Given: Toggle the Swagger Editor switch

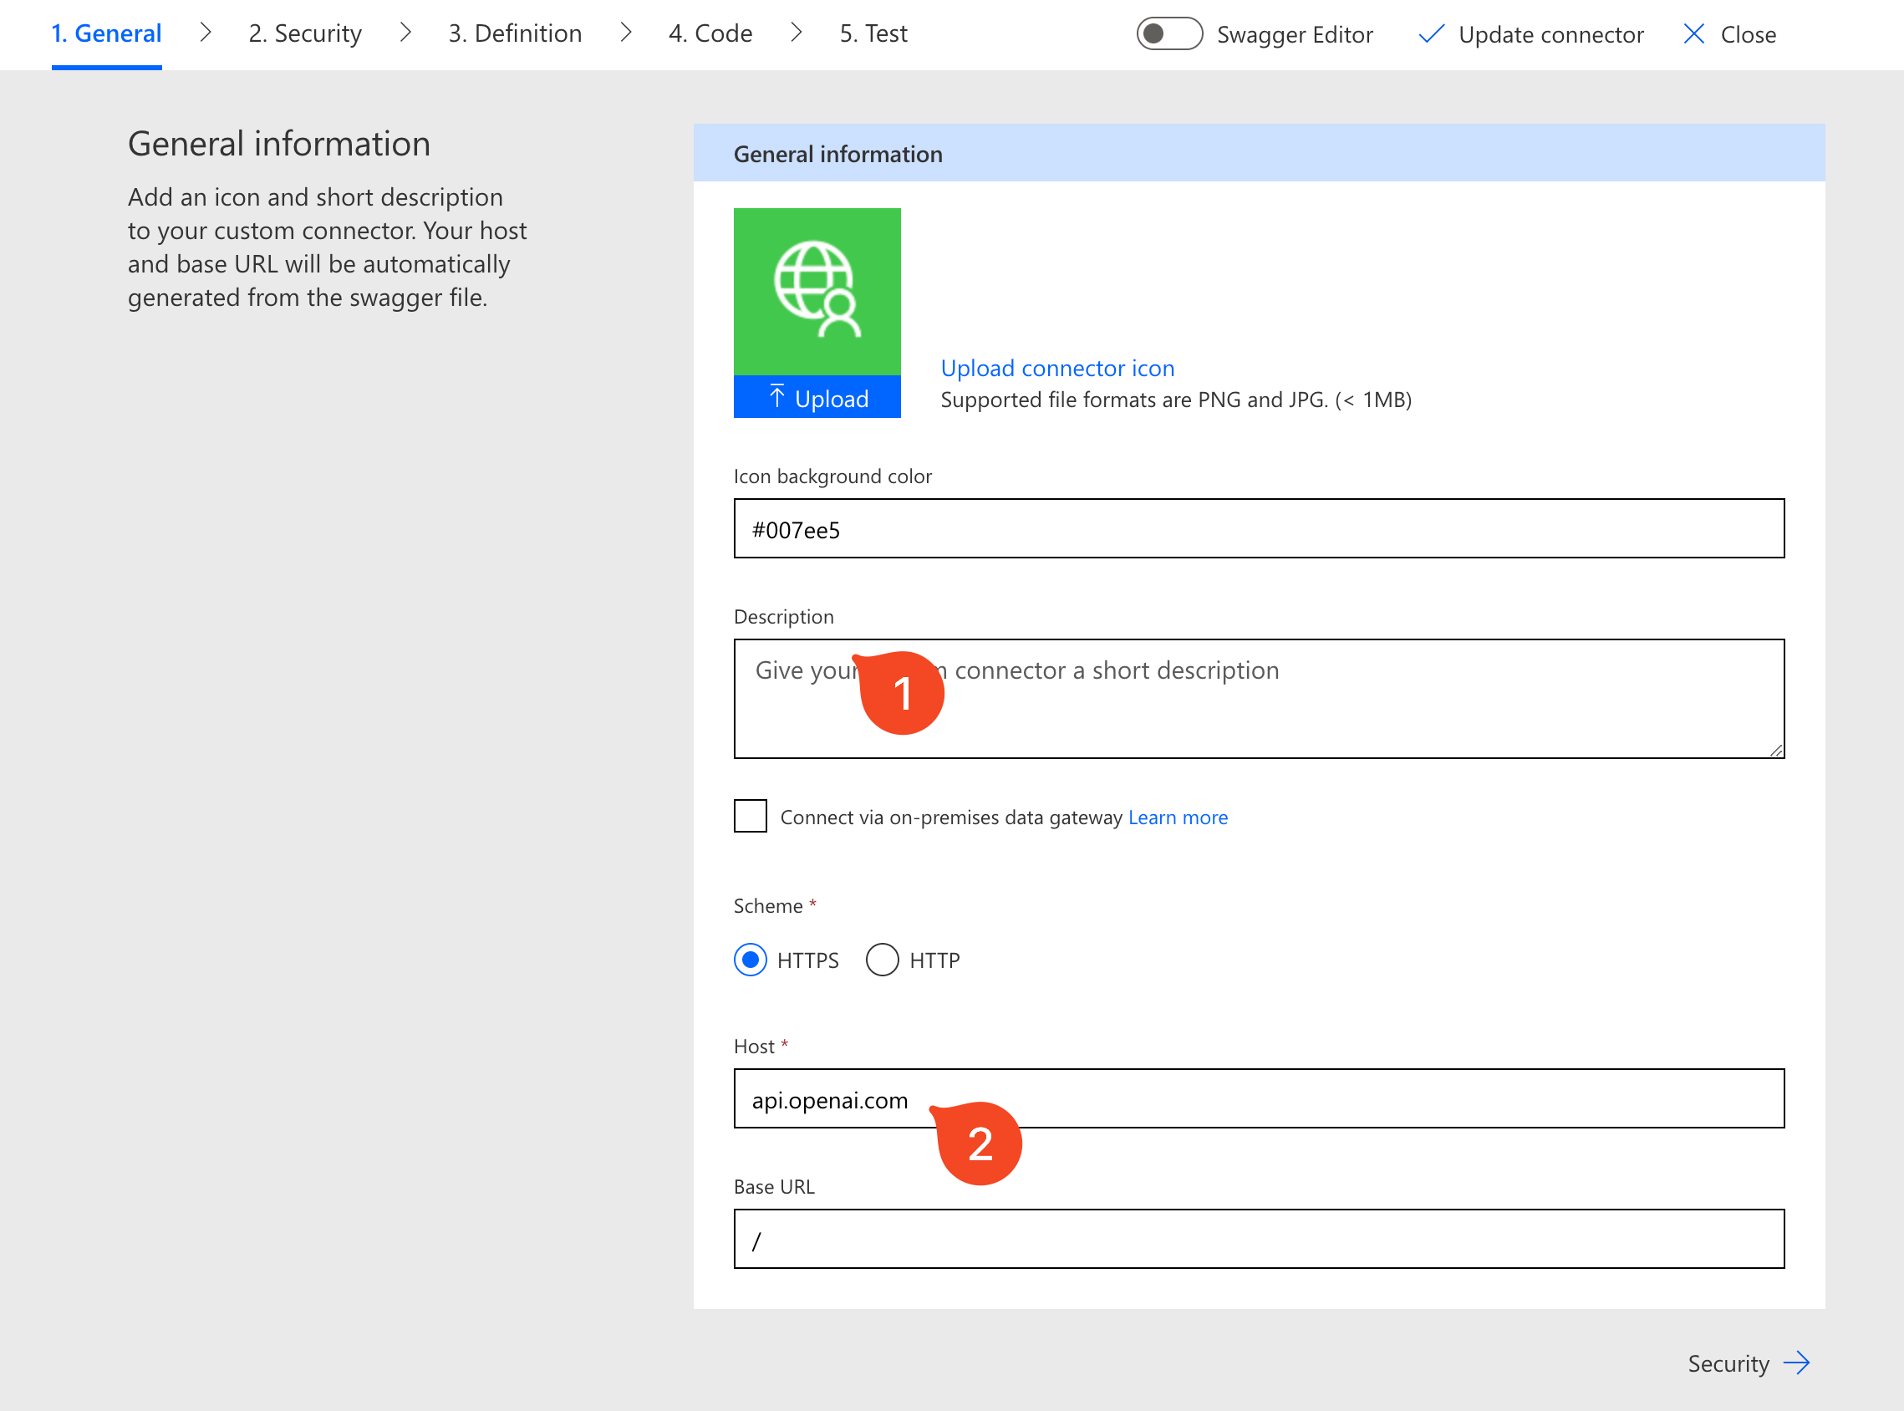Looking at the screenshot, I should (1168, 34).
